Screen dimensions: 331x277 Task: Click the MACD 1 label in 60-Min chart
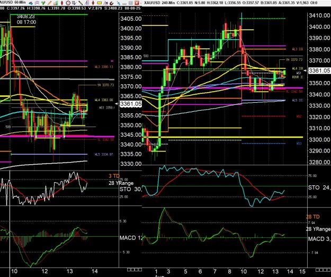(130, 238)
